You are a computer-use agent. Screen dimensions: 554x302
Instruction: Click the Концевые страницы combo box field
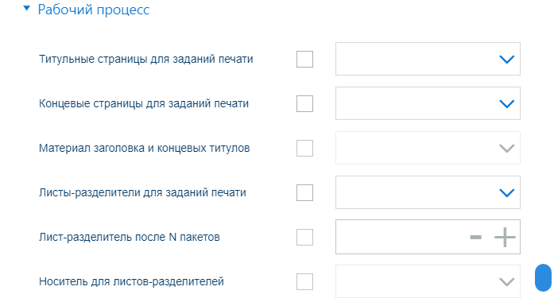[x=428, y=103]
